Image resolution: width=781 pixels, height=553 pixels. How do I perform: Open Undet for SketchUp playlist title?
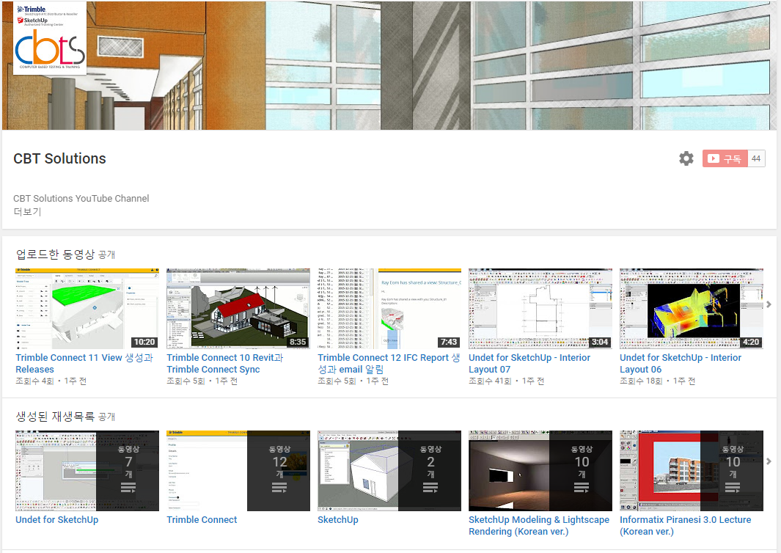click(x=56, y=519)
